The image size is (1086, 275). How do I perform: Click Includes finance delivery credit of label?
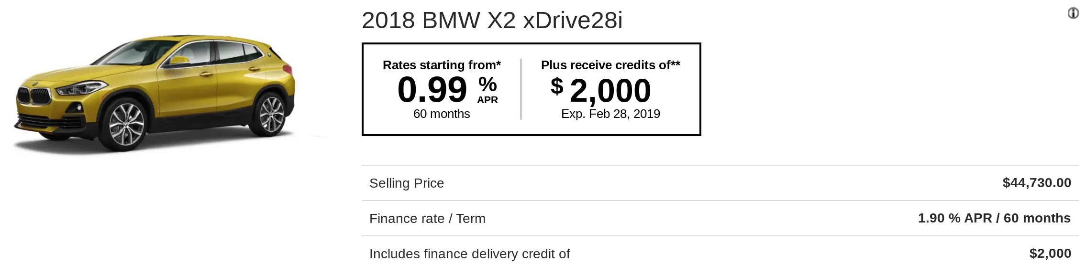click(x=469, y=254)
